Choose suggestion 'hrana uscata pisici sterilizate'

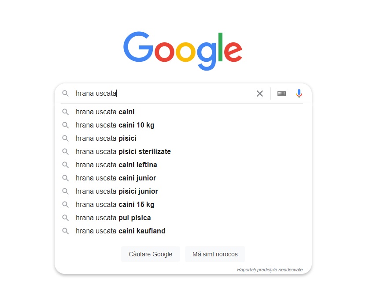tap(123, 152)
